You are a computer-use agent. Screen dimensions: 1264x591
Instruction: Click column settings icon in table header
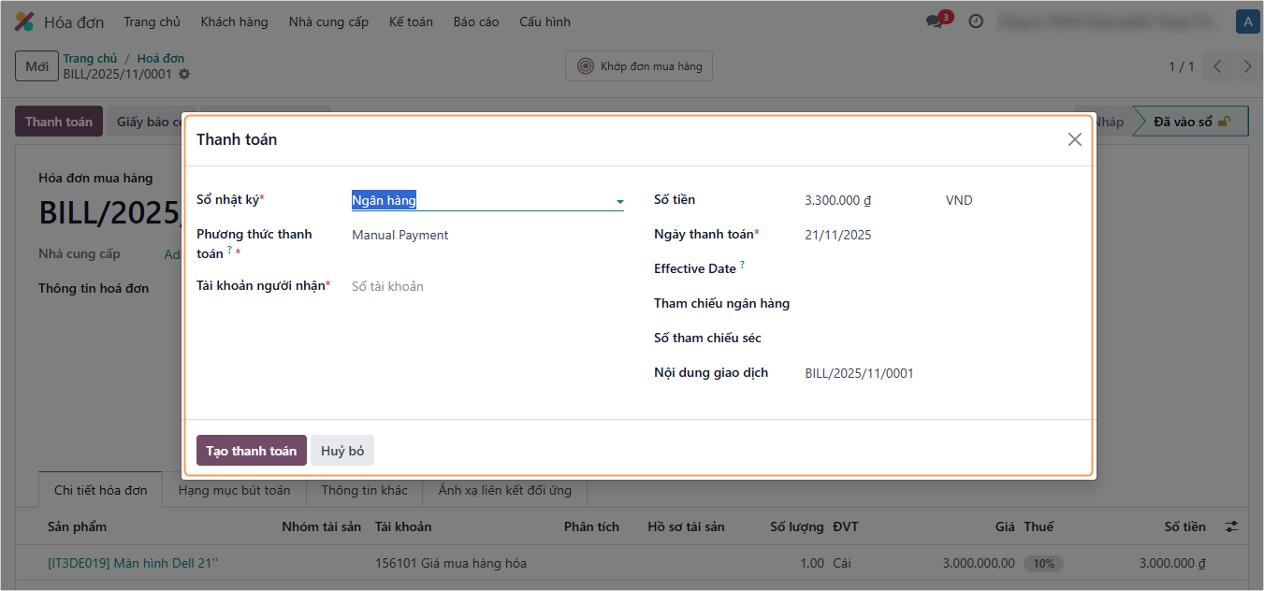click(x=1231, y=527)
